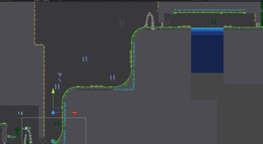Select the cyan rune strip above the ceiling grass
263x144 pixels.
tap(210, 10)
